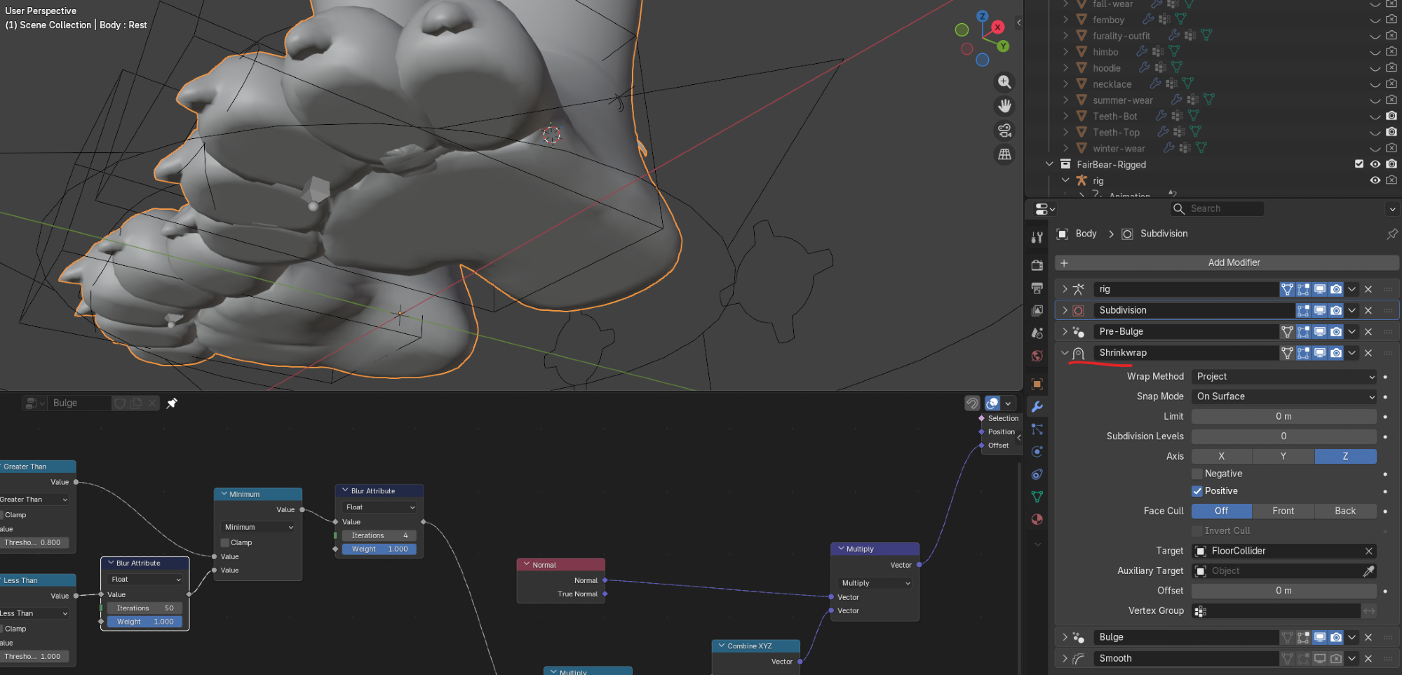Click the pin icon next to Bulge
Screen dimensions: 1402x675
point(172,403)
